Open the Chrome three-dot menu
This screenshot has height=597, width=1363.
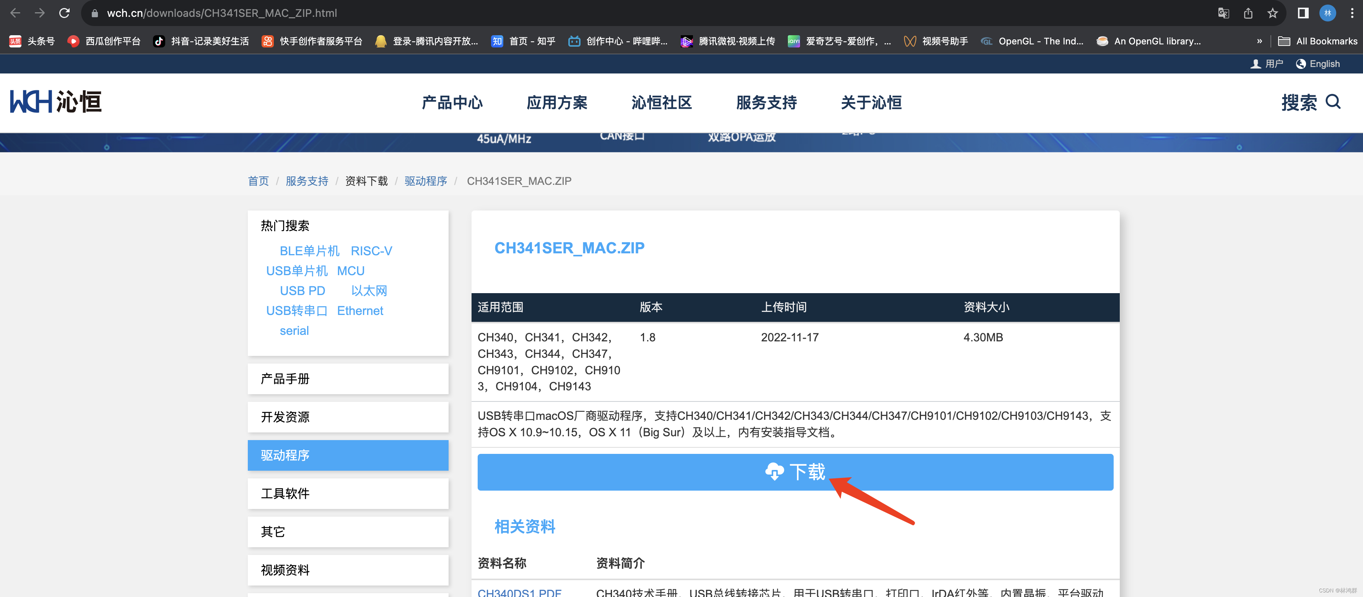point(1352,13)
